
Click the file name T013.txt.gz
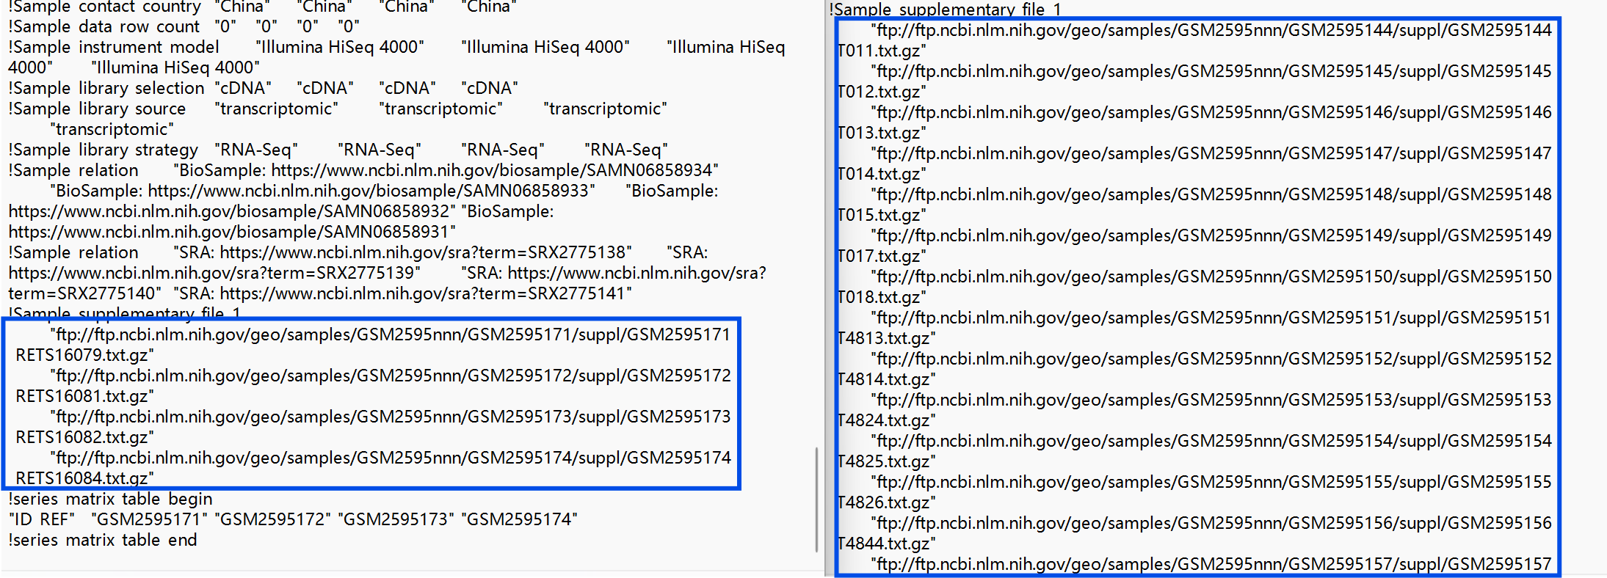pos(879,133)
